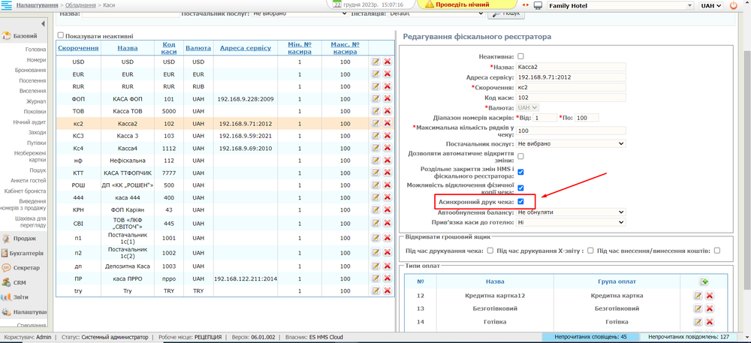Delete the КАСА ФОП cash register row
The width and height of the screenshot is (751, 343).
[388, 98]
